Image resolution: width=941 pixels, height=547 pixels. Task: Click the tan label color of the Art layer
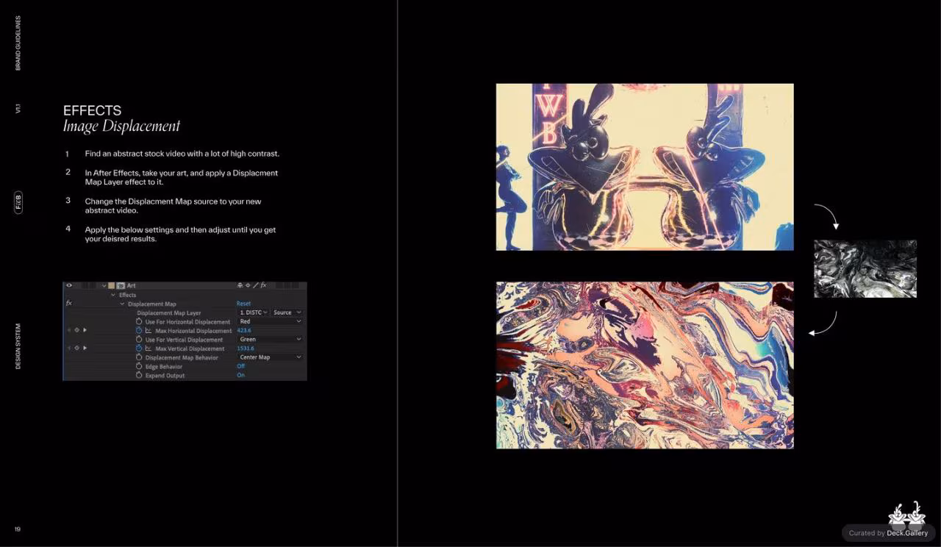[112, 285]
